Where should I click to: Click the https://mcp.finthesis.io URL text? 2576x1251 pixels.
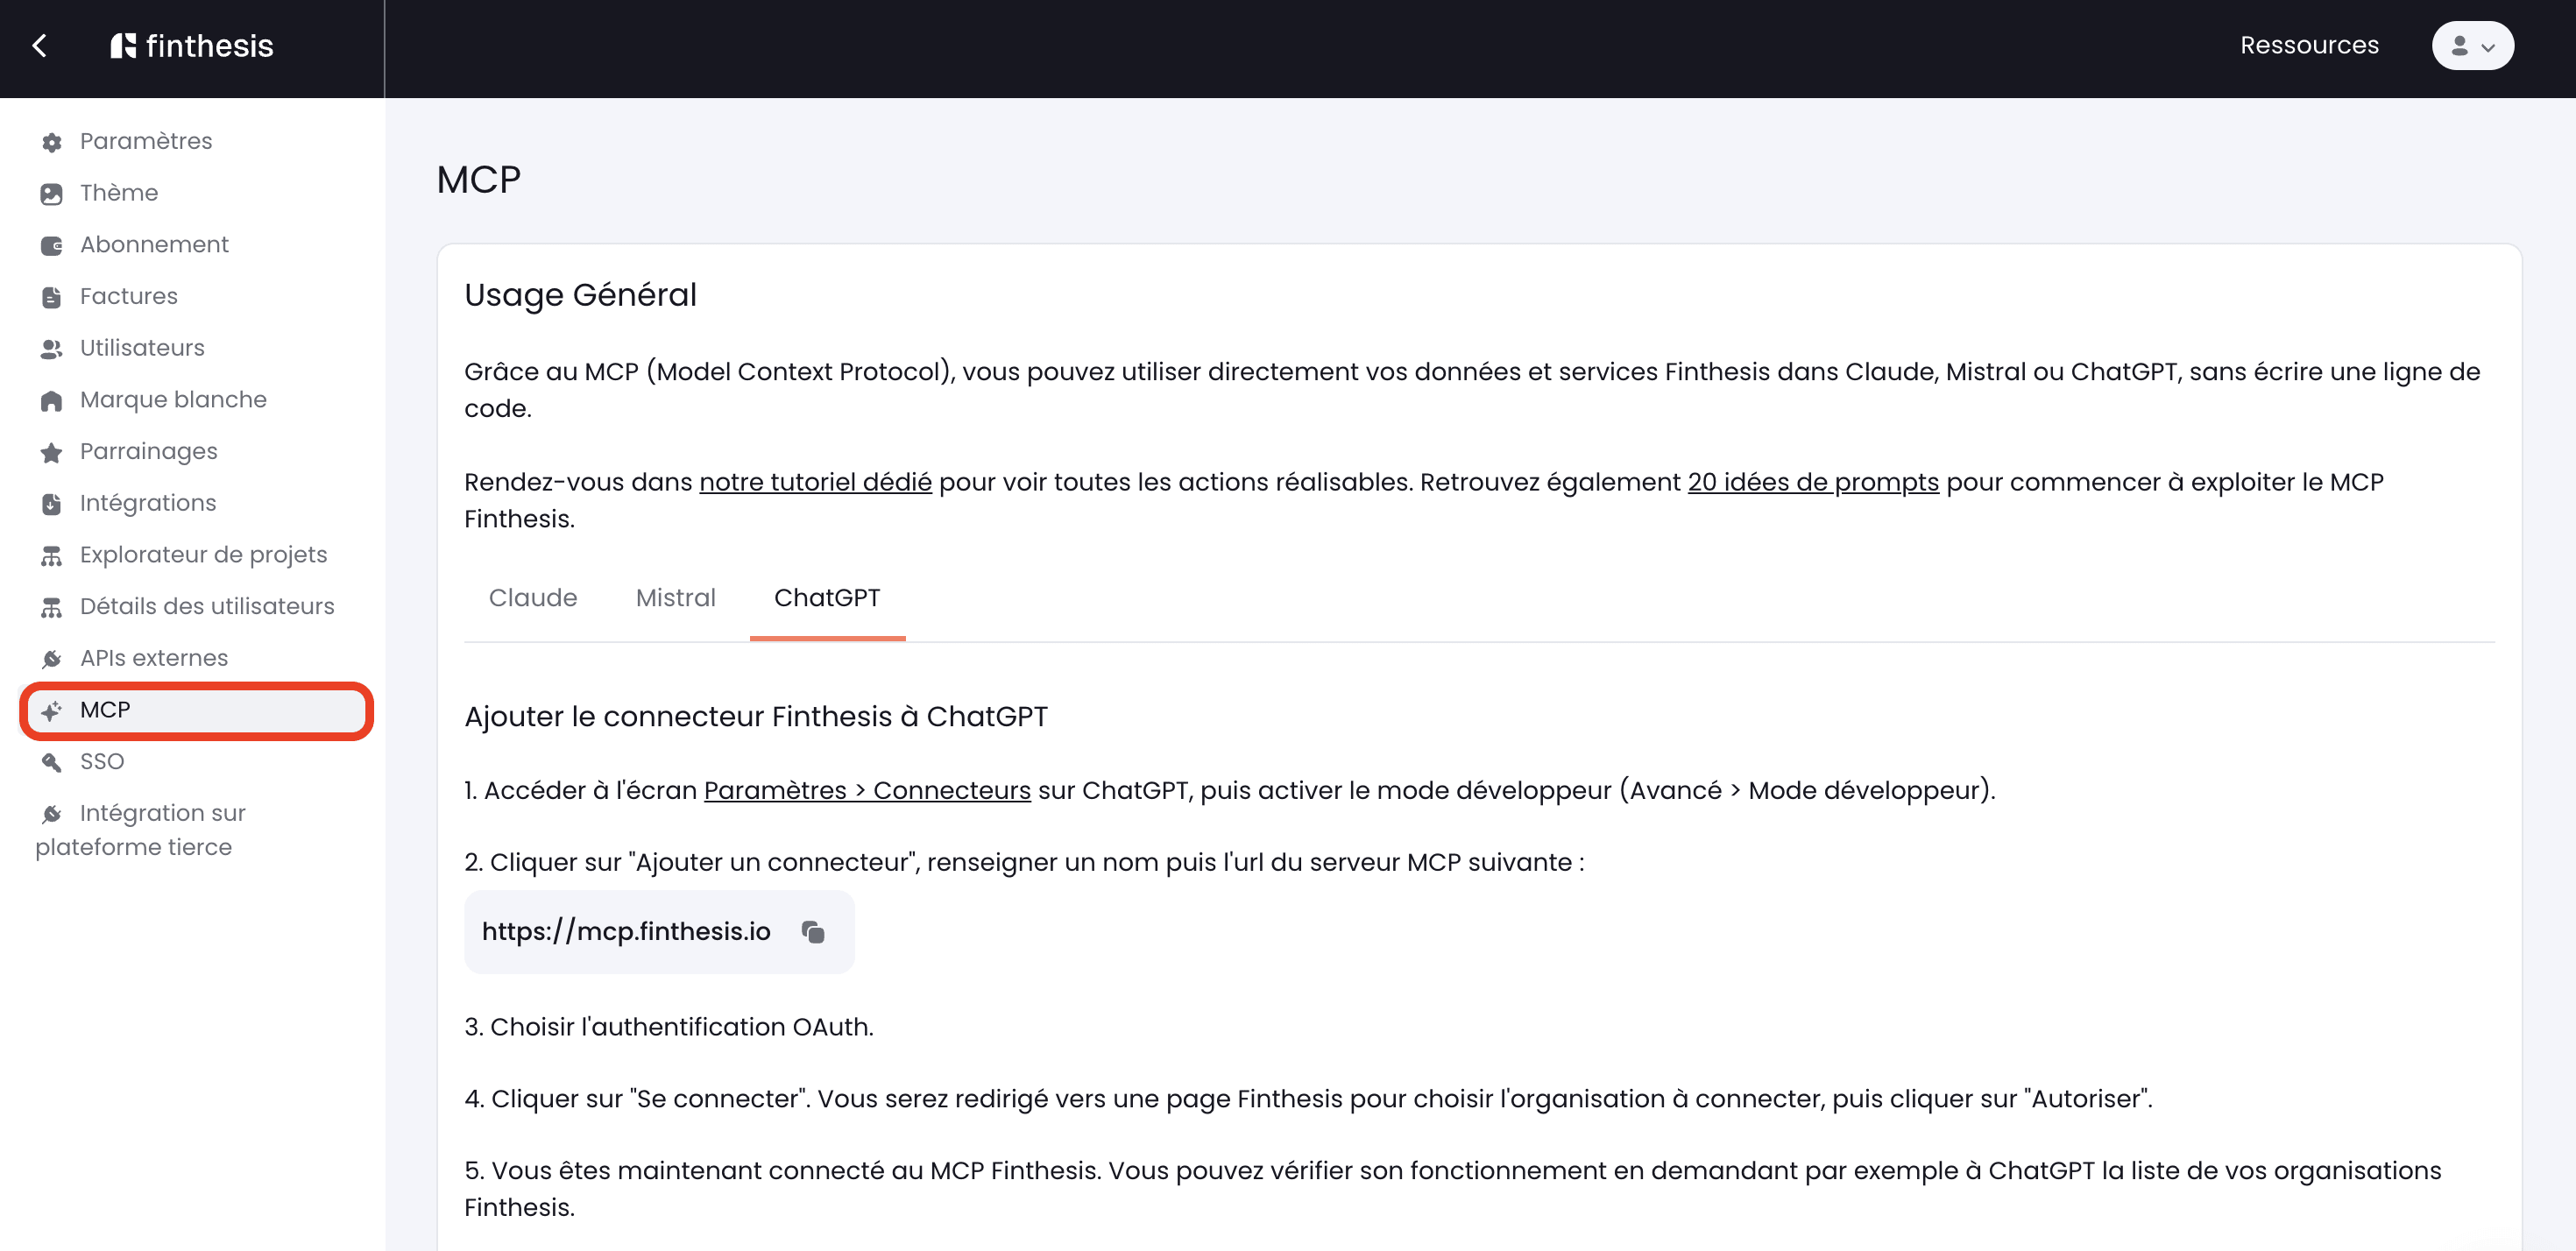pos(626,932)
